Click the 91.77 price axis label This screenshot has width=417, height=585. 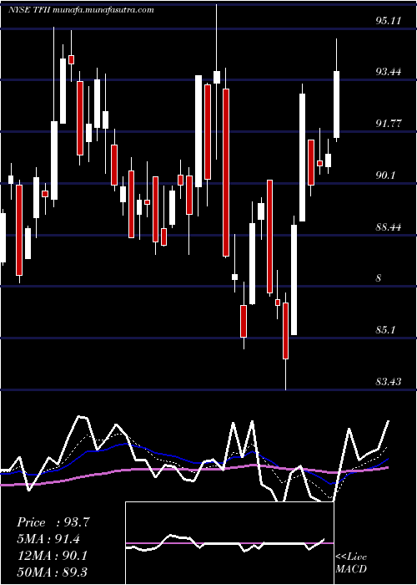[x=389, y=124]
